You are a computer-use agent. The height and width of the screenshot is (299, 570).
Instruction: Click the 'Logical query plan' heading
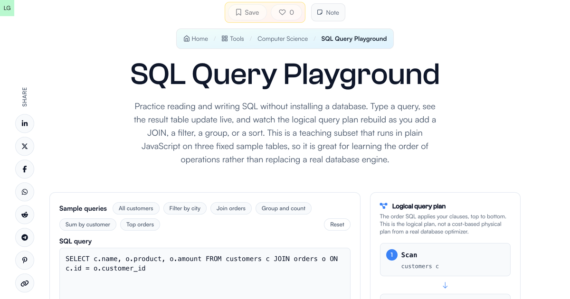tap(419, 206)
